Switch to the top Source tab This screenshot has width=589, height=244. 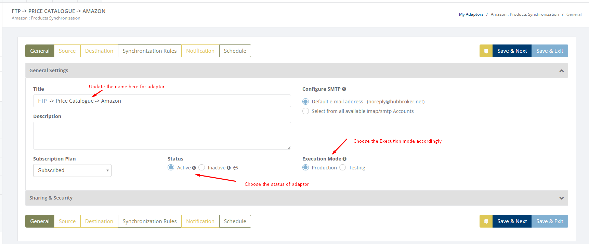[67, 51]
